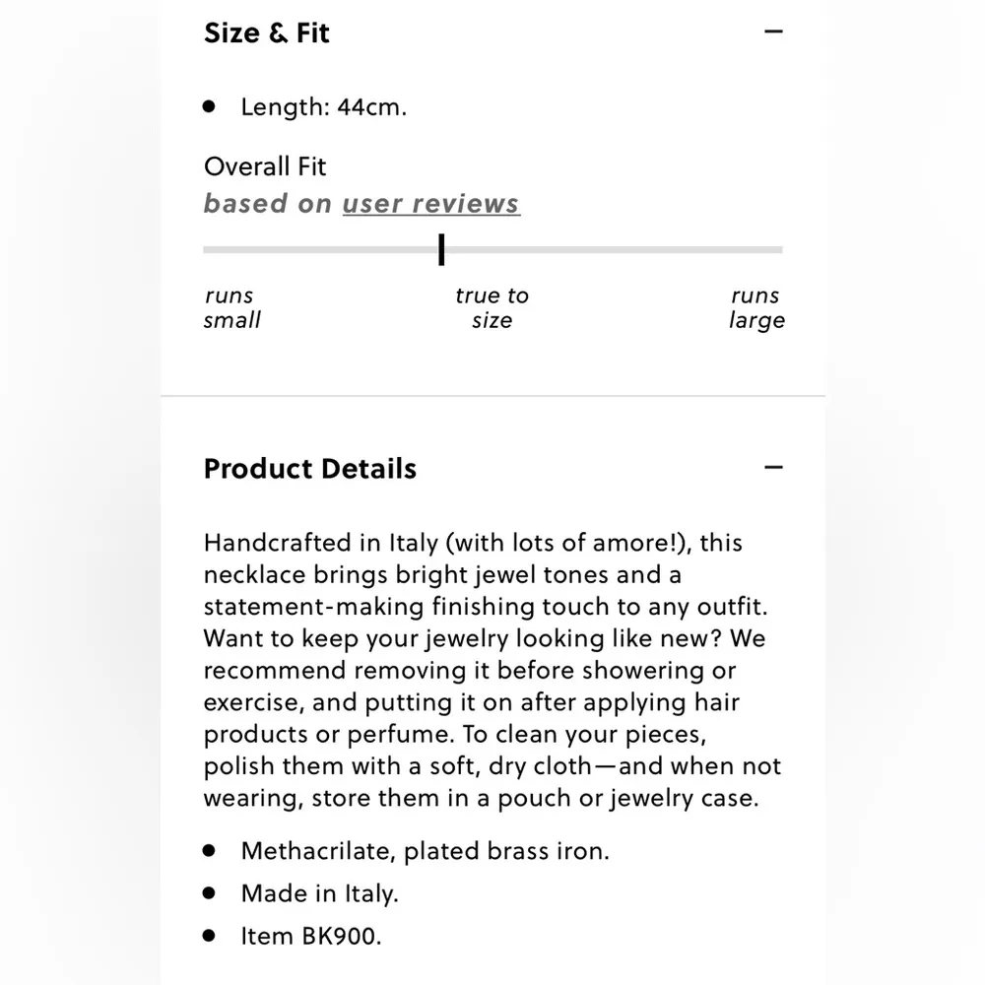Collapse the Product Details minus icon
The width and height of the screenshot is (985, 985).
click(x=773, y=467)
